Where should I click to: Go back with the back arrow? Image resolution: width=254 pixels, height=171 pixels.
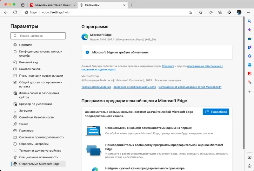6,12
